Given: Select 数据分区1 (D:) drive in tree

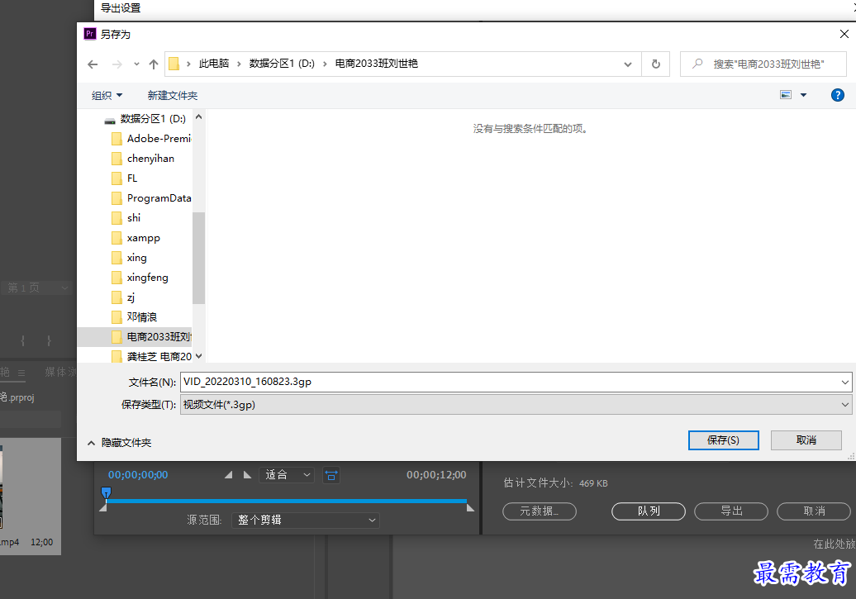Looking at the screenshot, I should click(x=146, y=119).
